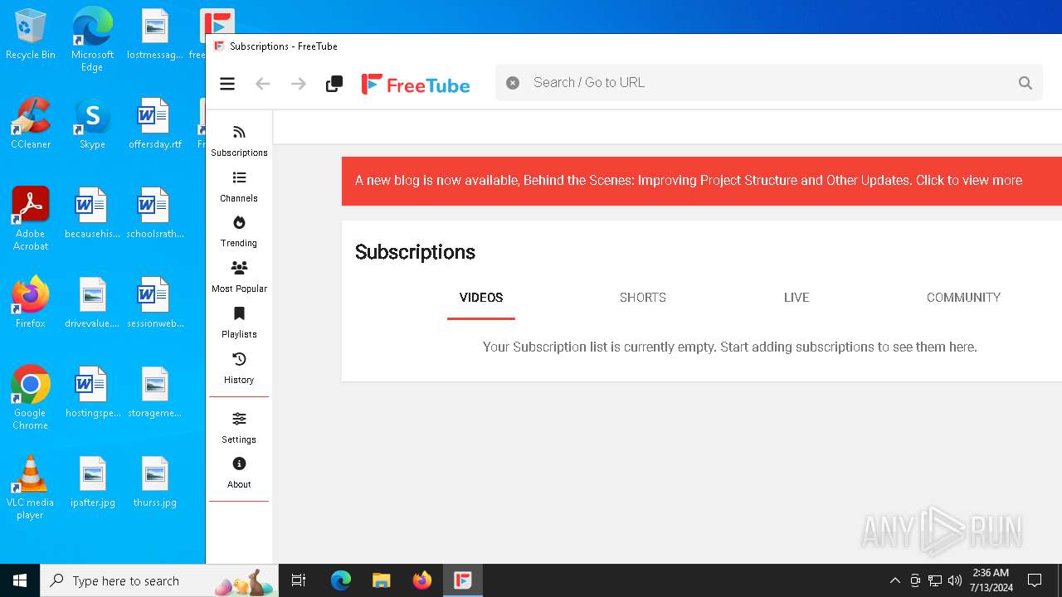Open Task View on the taskbar
Image resolution: width=1062 pixels, height=597 pixels.
click(299, 580)
